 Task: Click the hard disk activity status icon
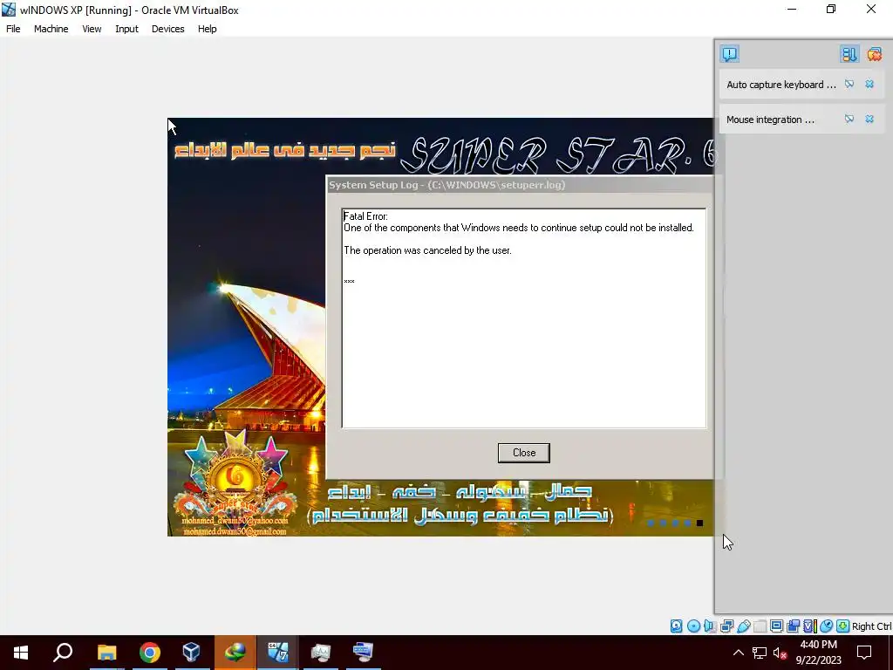point(676,626)
